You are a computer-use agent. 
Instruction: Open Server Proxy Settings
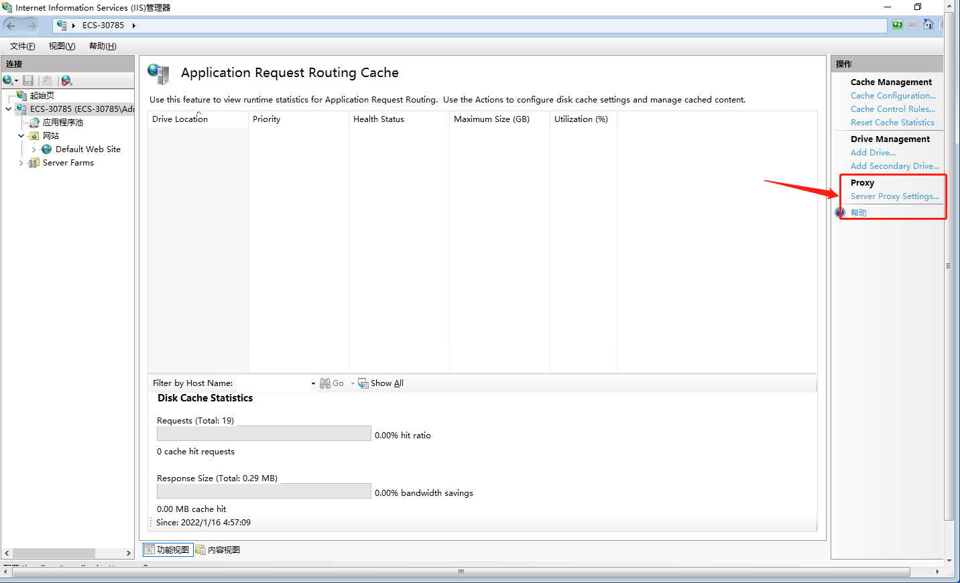pos(894,196)
